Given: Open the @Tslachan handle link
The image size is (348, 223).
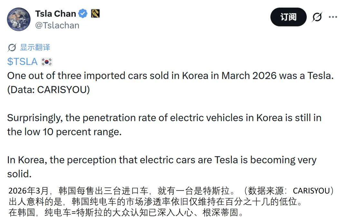Looking at the screenshot, I should tap(57, 25).
